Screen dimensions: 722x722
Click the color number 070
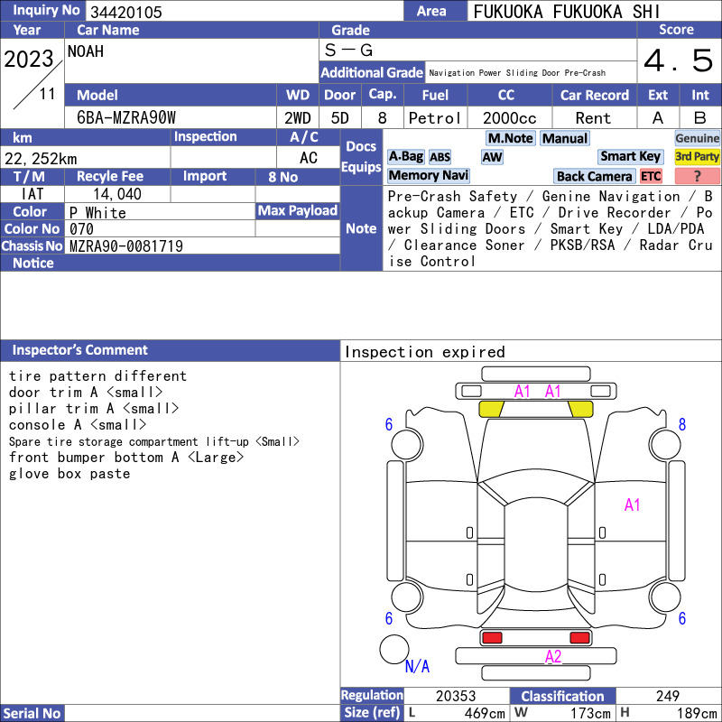coord(81,229)
